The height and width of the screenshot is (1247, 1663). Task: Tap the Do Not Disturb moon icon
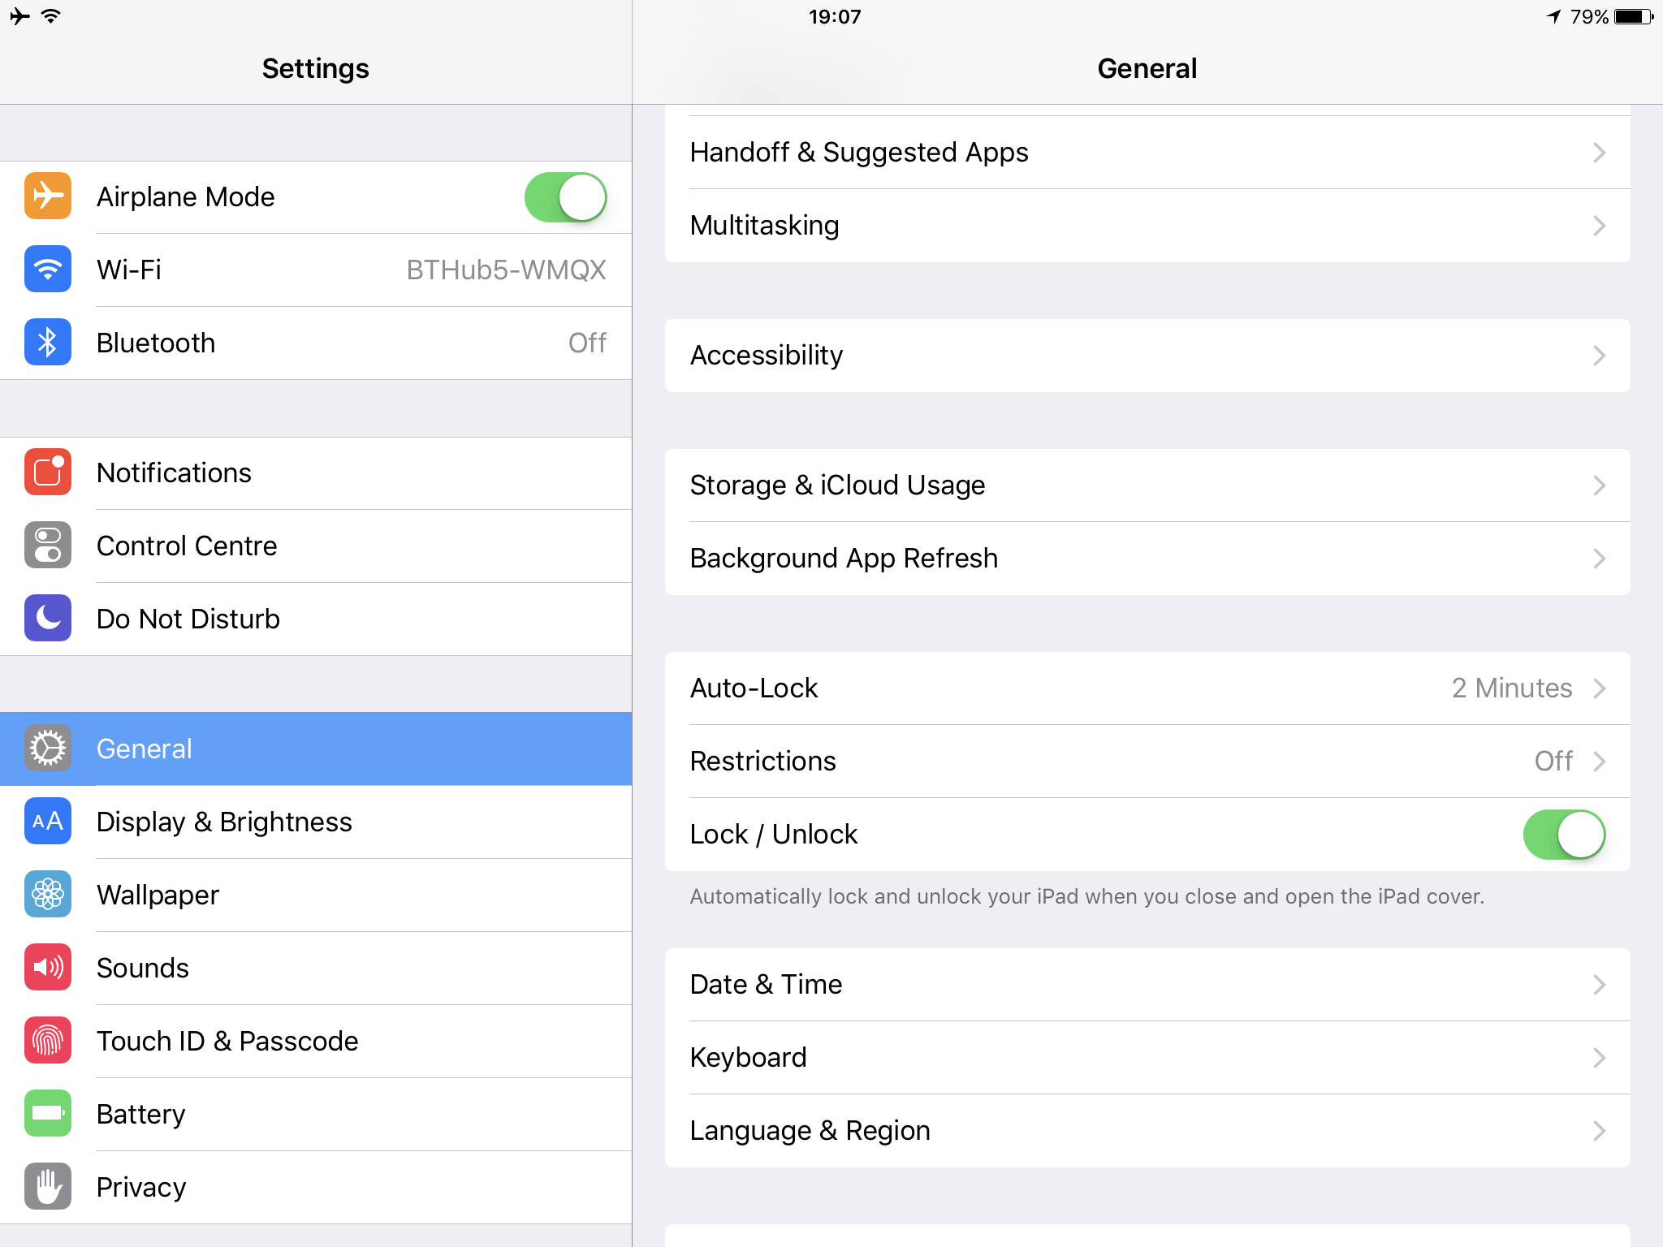(x=48, y=619)
